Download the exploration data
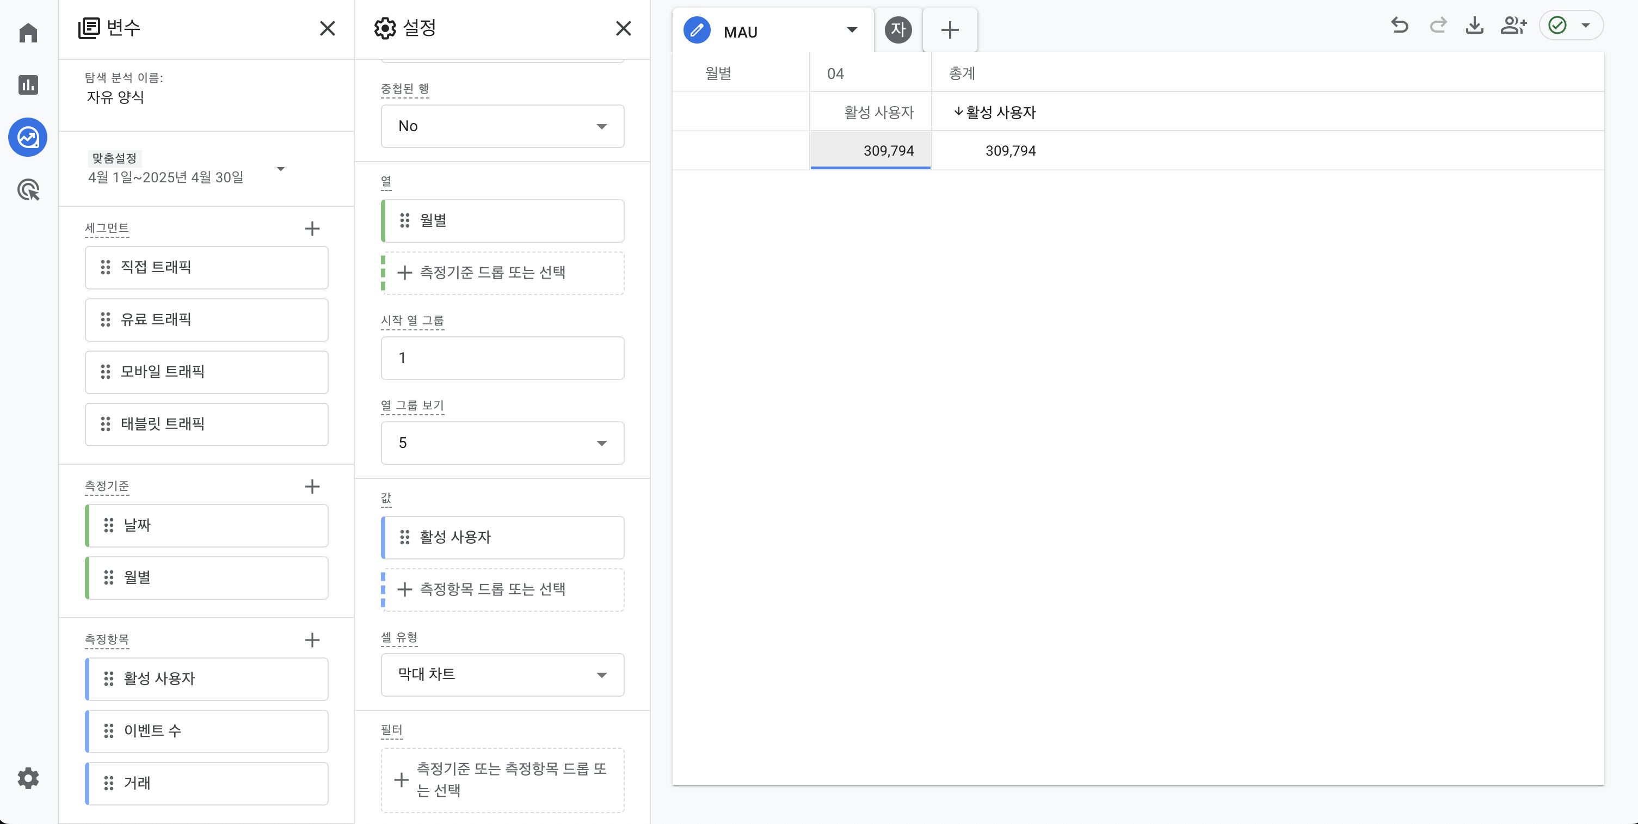This screenshot has width=1638, height=824. pyautogui.click(x=1475, y=26)
